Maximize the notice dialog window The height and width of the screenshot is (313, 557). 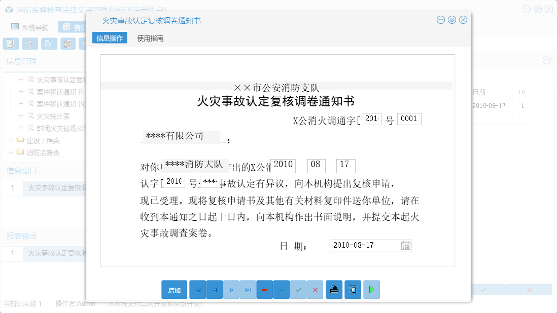(452, 20)
